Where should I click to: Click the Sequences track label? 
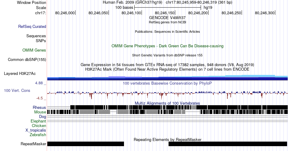pyautogui.click(x=36, y=36)
